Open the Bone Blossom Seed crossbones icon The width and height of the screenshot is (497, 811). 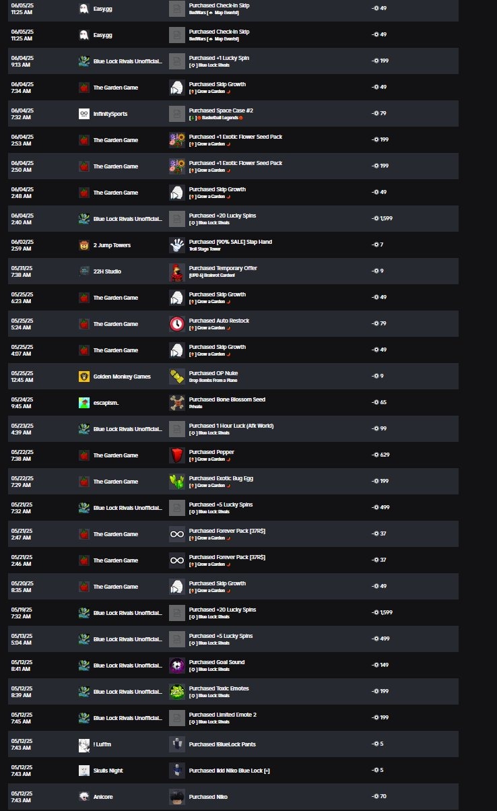click(x=176, y=403)
